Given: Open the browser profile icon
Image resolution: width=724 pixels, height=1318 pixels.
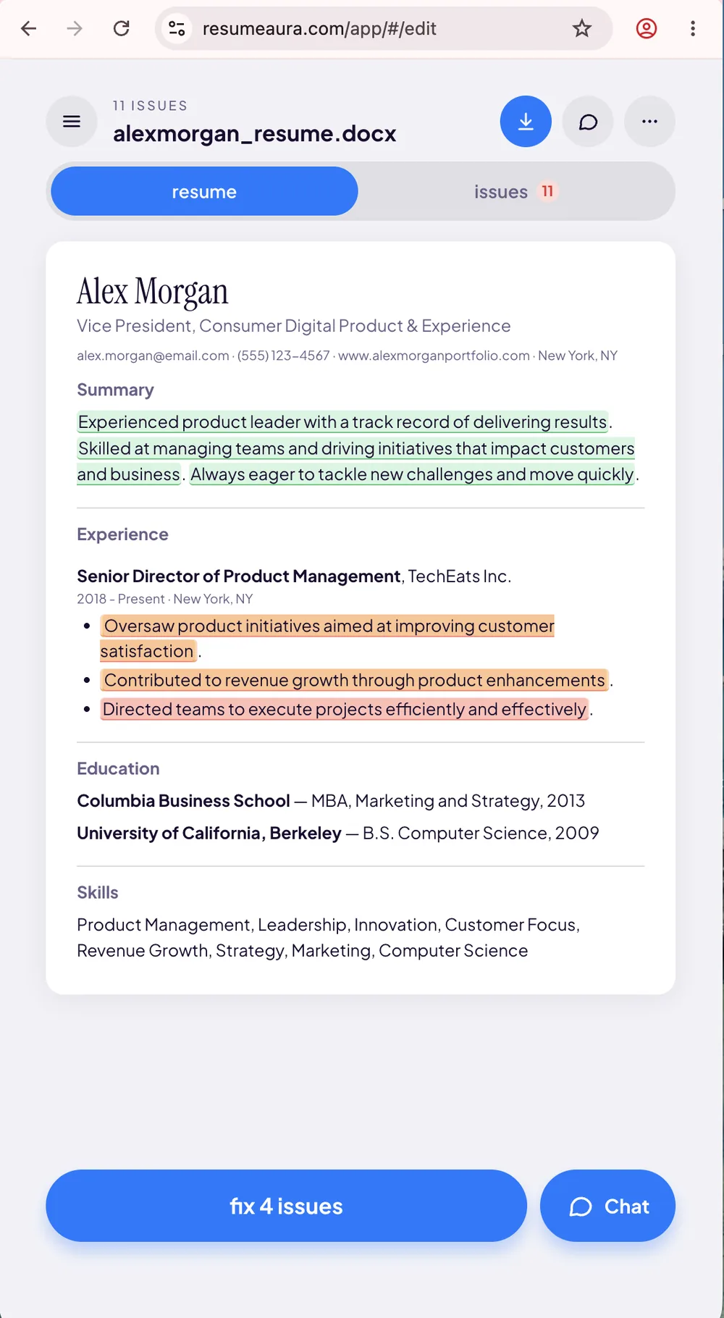Looking at the screenshot, I should coord(647,28).
